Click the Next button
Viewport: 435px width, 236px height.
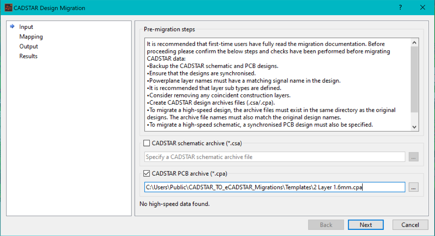pyautogui.click(x=366, y=224)
